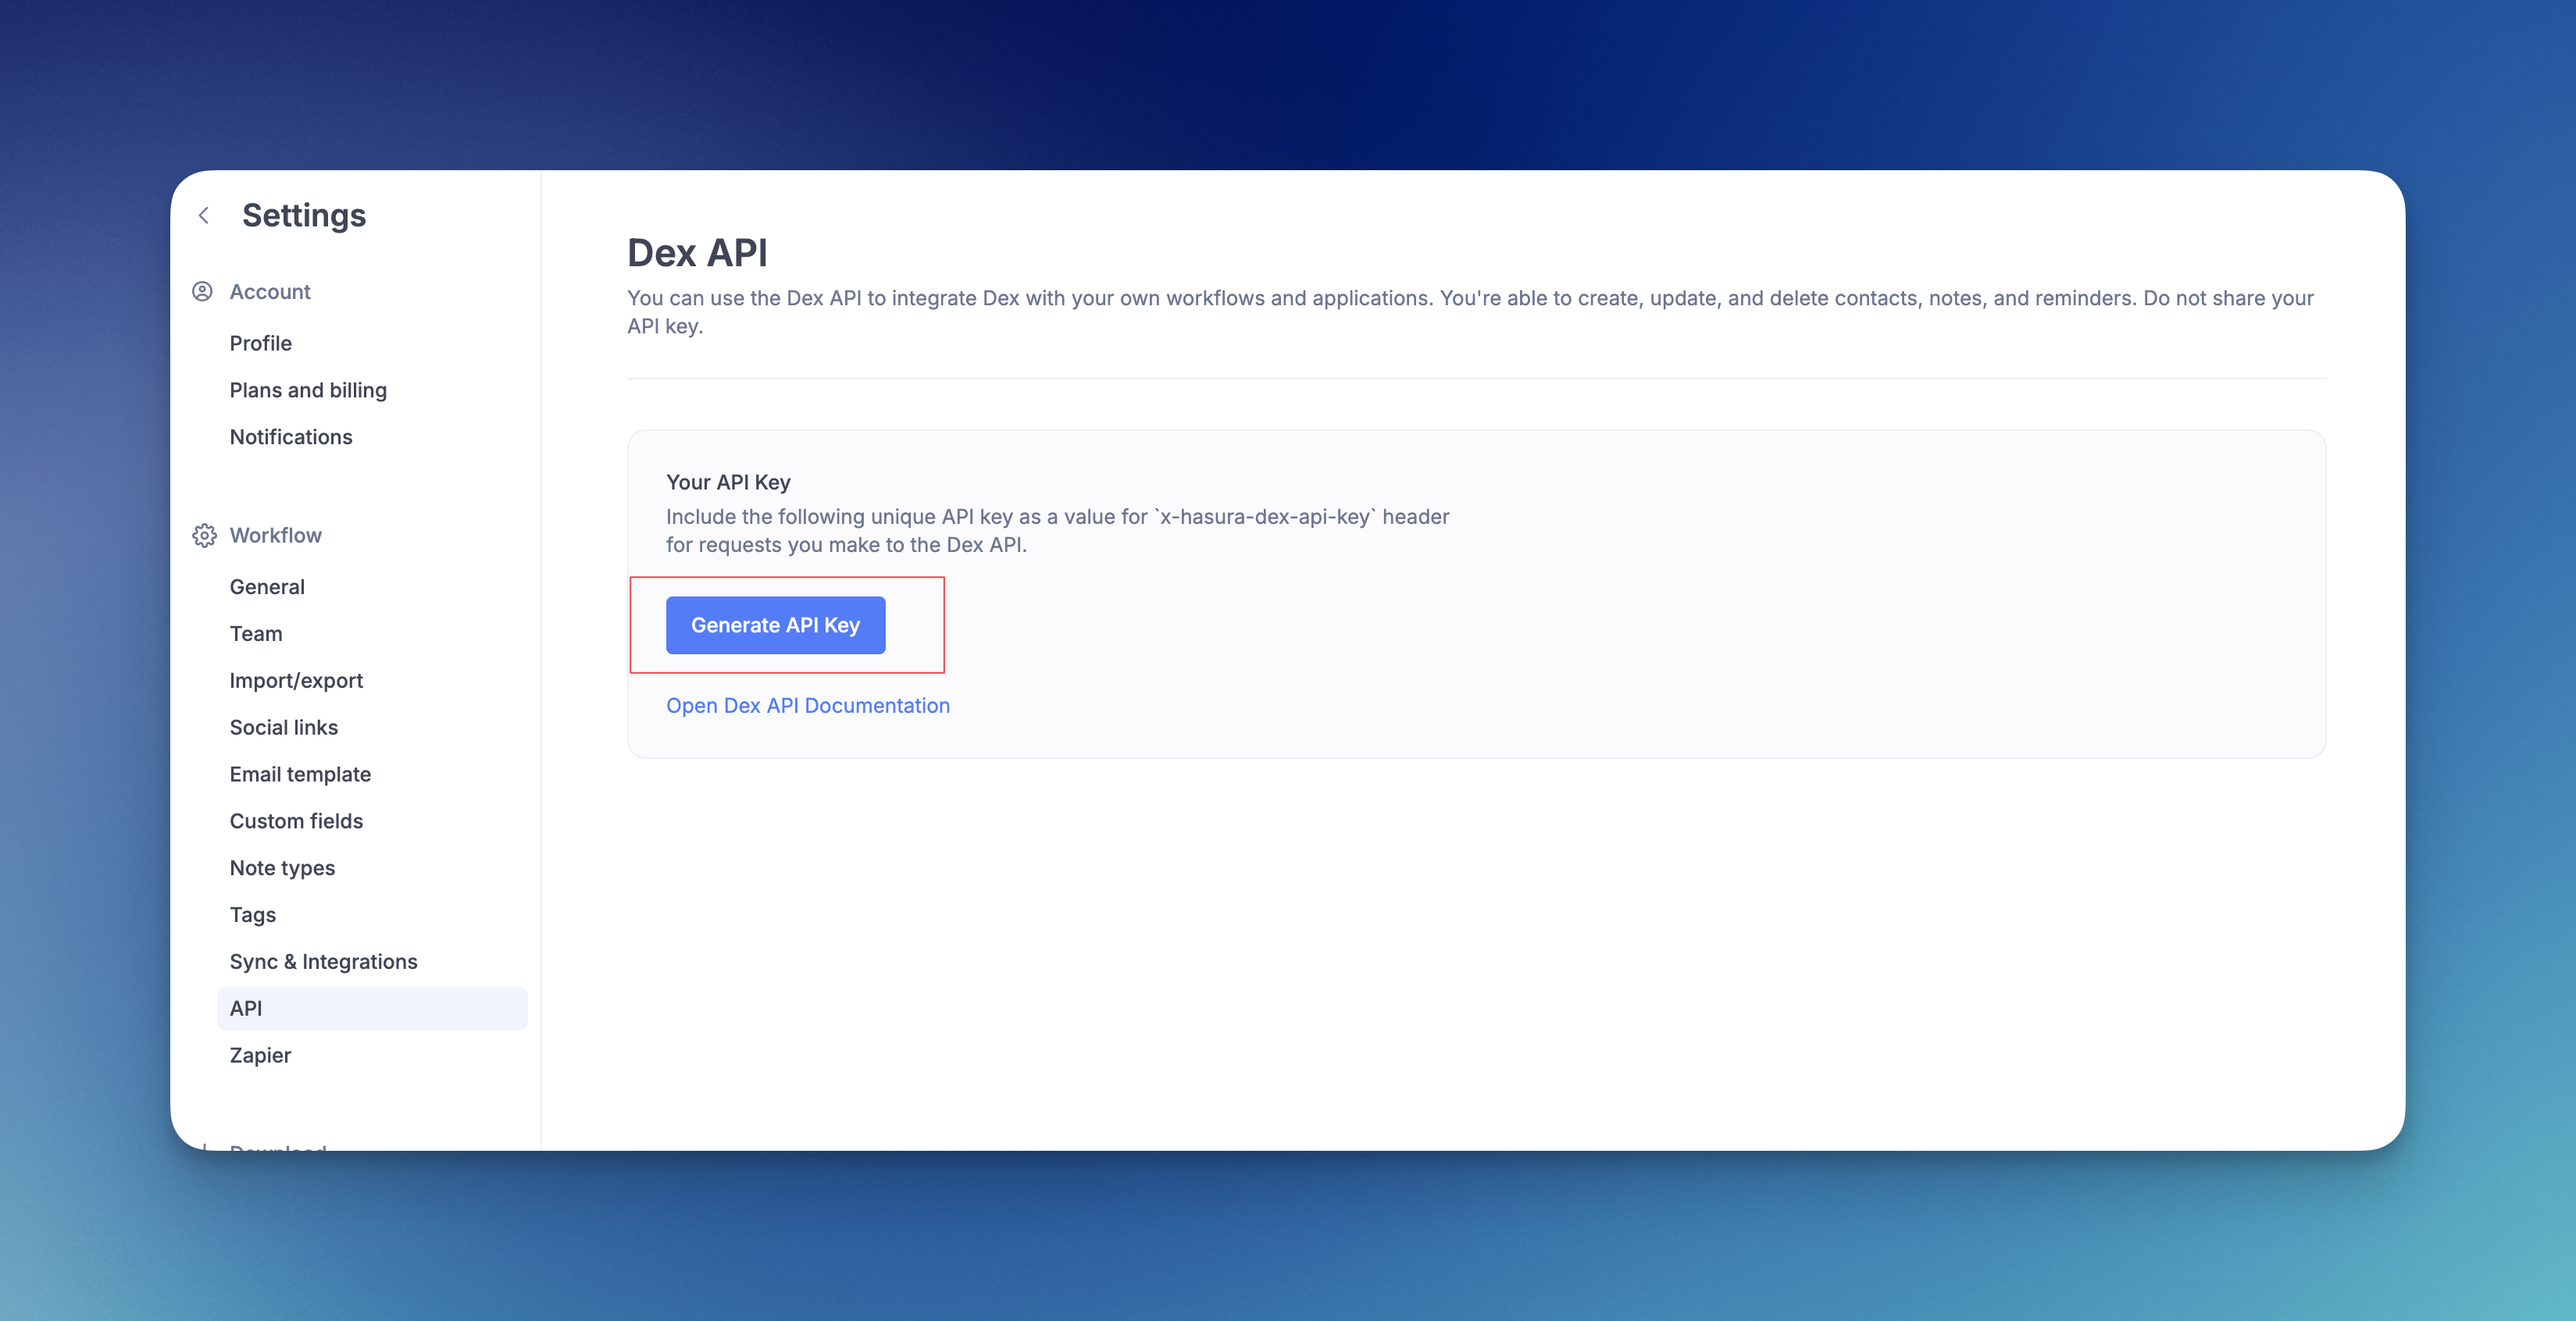
Task: Click the Account person icon
Action: [x=203, y=292]
